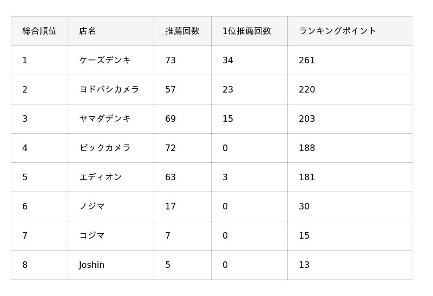Select the ヤマダデンキ store name cell
This screenshot has height=296, width=433.
click(x=111, y=119)
